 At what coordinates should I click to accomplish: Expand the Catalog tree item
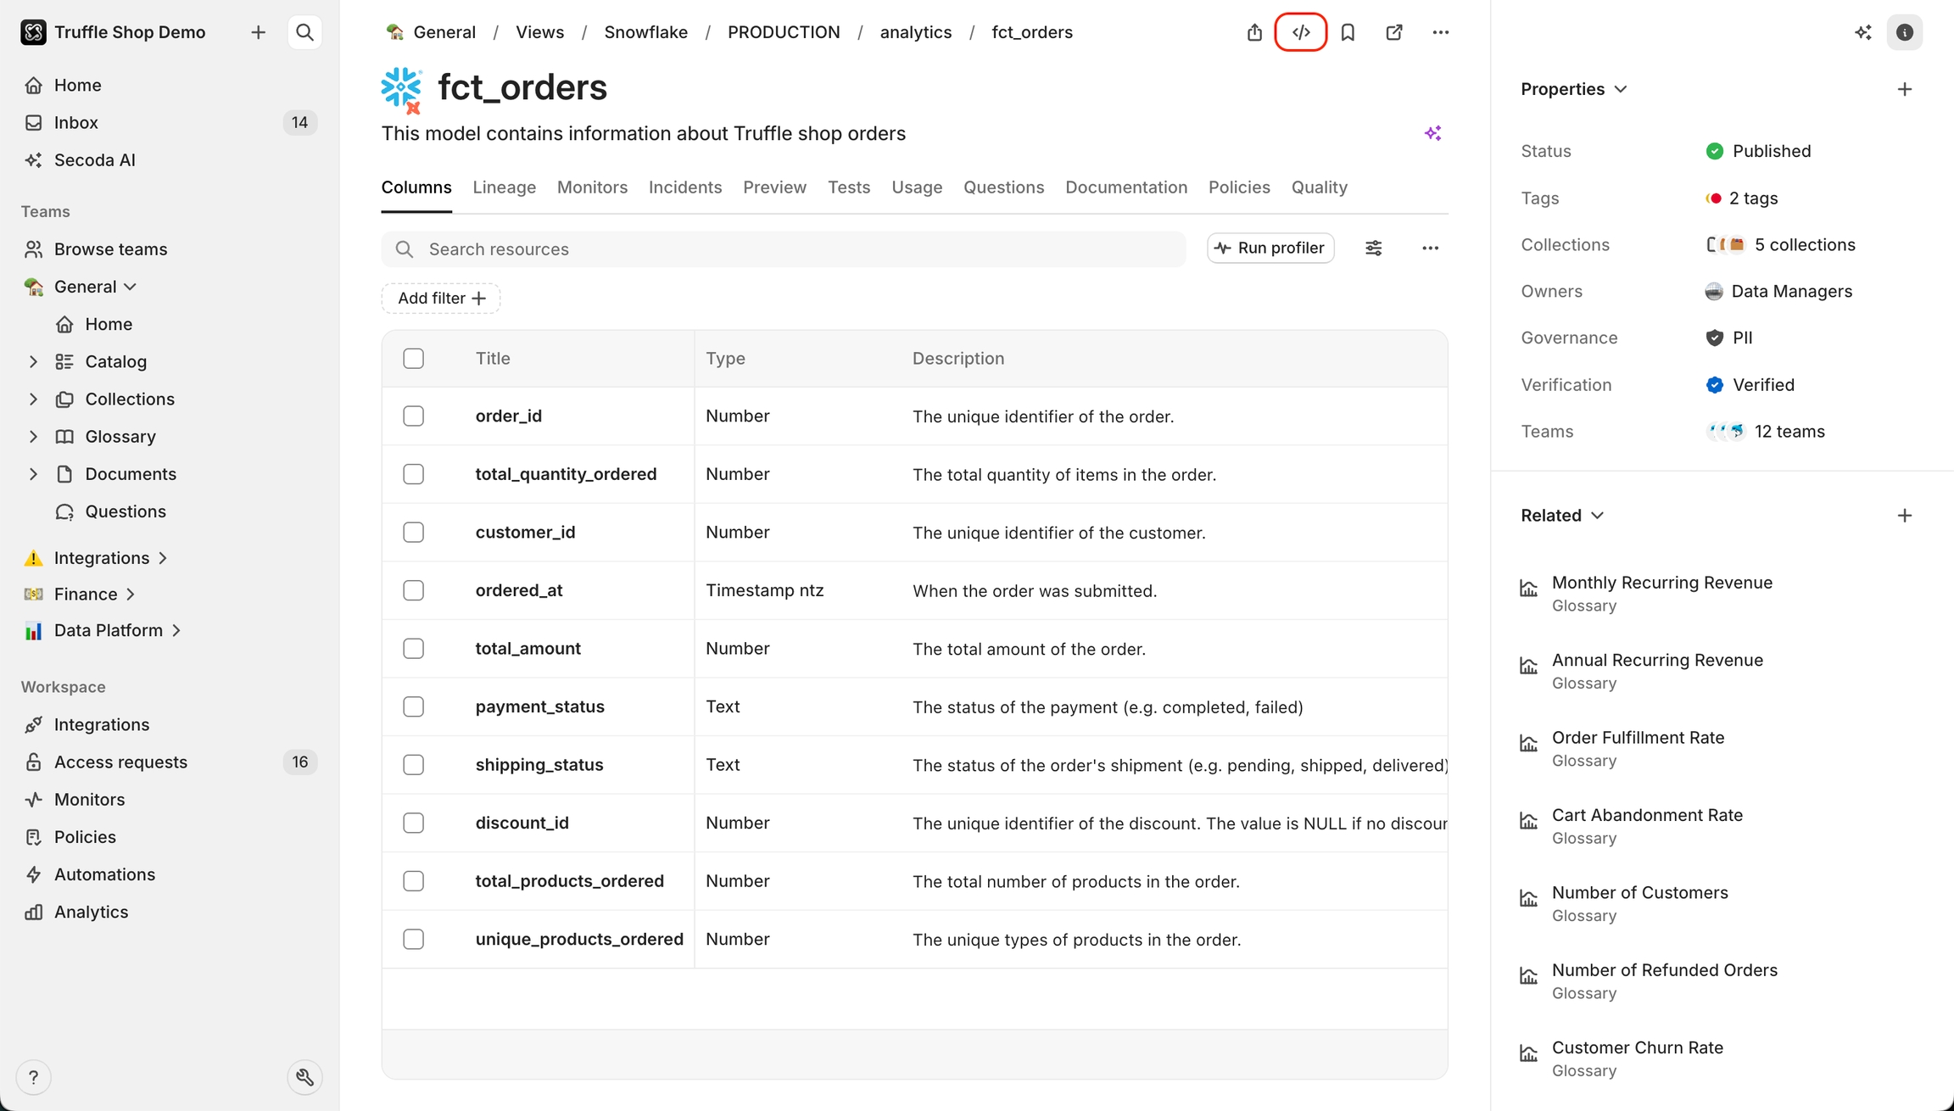[x=33, y=361]
